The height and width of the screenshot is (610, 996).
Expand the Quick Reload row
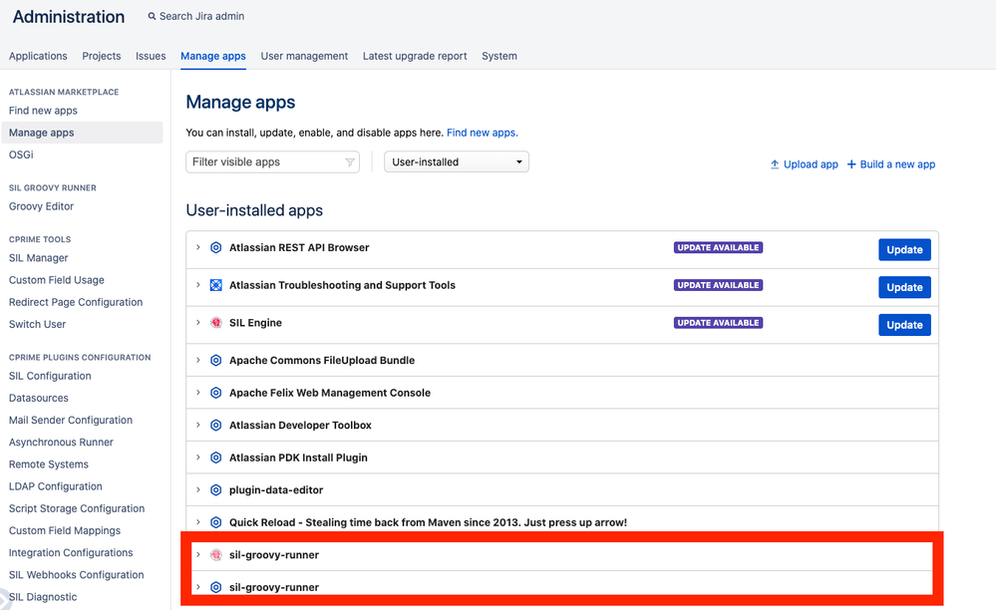(x=198, y=522)
